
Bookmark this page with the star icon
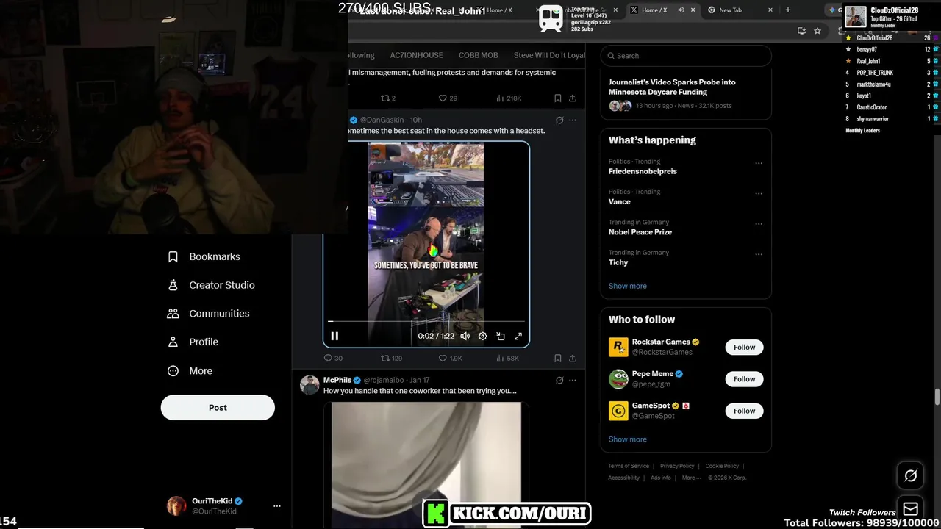tap(817, 31)
